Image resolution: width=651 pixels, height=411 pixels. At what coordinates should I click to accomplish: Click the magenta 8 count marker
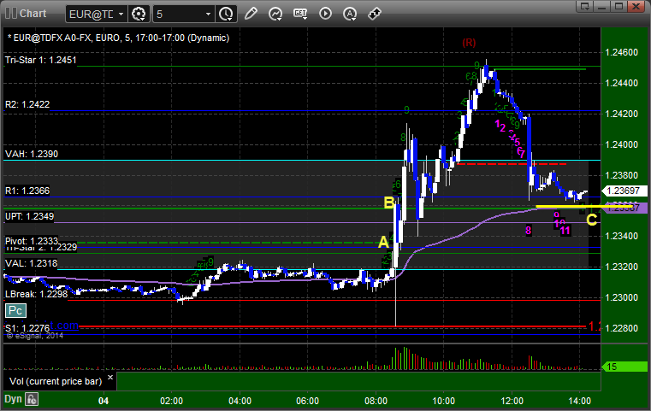(528, 230)
